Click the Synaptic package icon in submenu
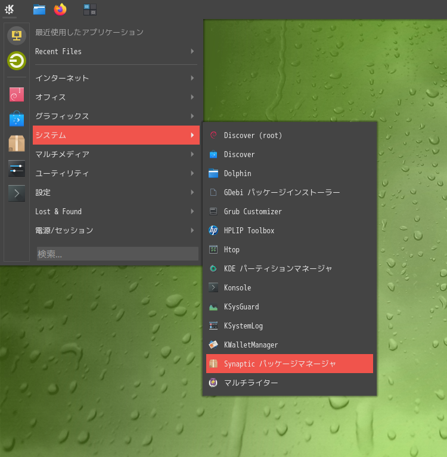447x457 pixels. [213, 364]
